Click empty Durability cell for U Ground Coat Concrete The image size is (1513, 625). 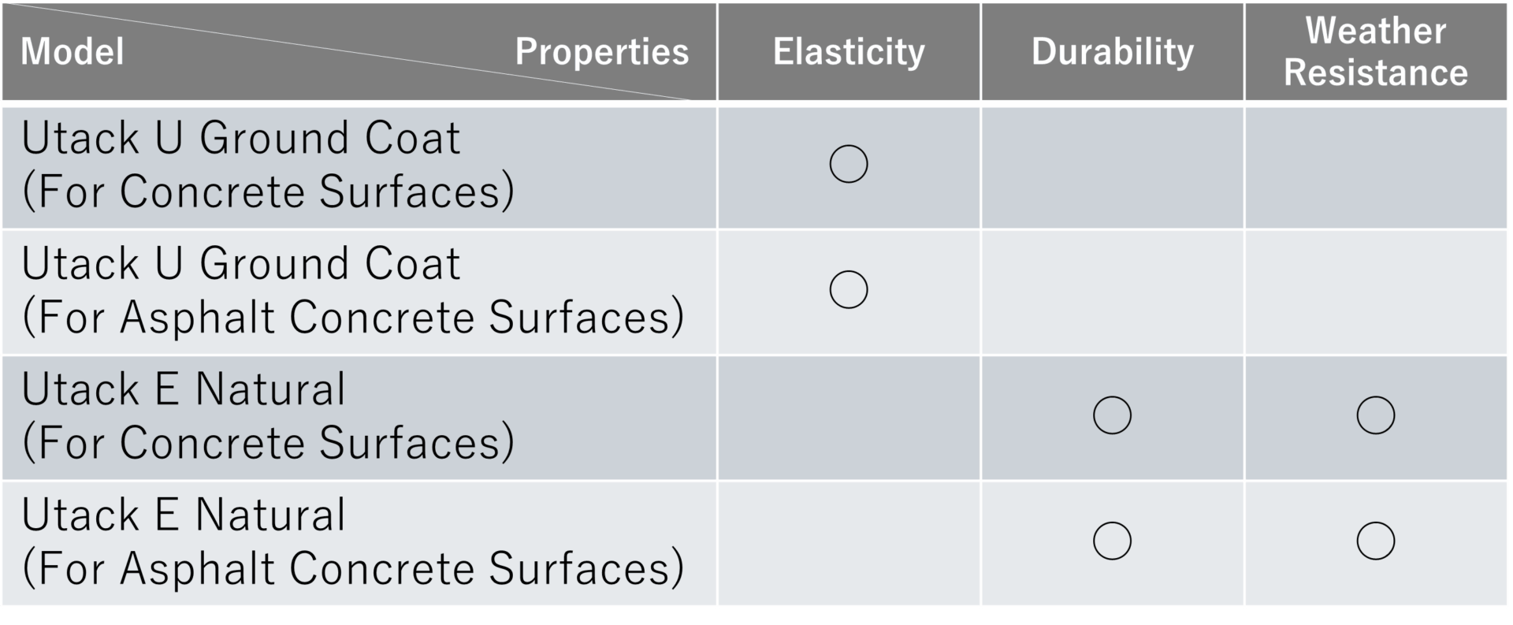coord(1112,167)
